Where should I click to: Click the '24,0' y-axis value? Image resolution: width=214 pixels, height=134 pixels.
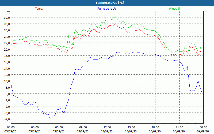coord(7,37)
